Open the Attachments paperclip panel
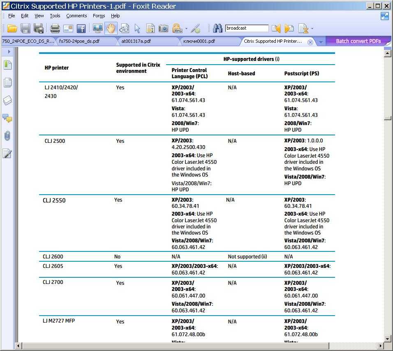The height and width of the screenshot is (351, 393). point(7,136)
